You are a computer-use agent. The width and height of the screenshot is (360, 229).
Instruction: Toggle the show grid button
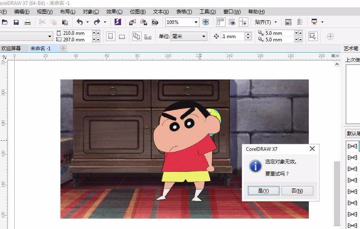click(x=232, y=22)
